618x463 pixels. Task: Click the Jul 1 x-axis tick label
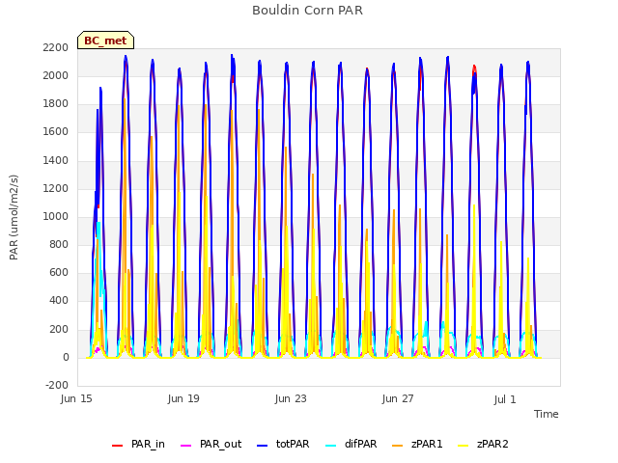coord(505,399)
